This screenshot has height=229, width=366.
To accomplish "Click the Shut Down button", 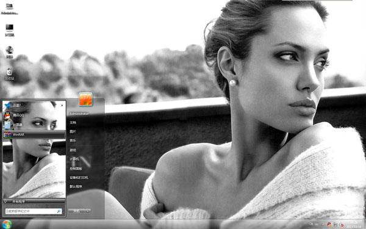I will [x=77, y=211].
